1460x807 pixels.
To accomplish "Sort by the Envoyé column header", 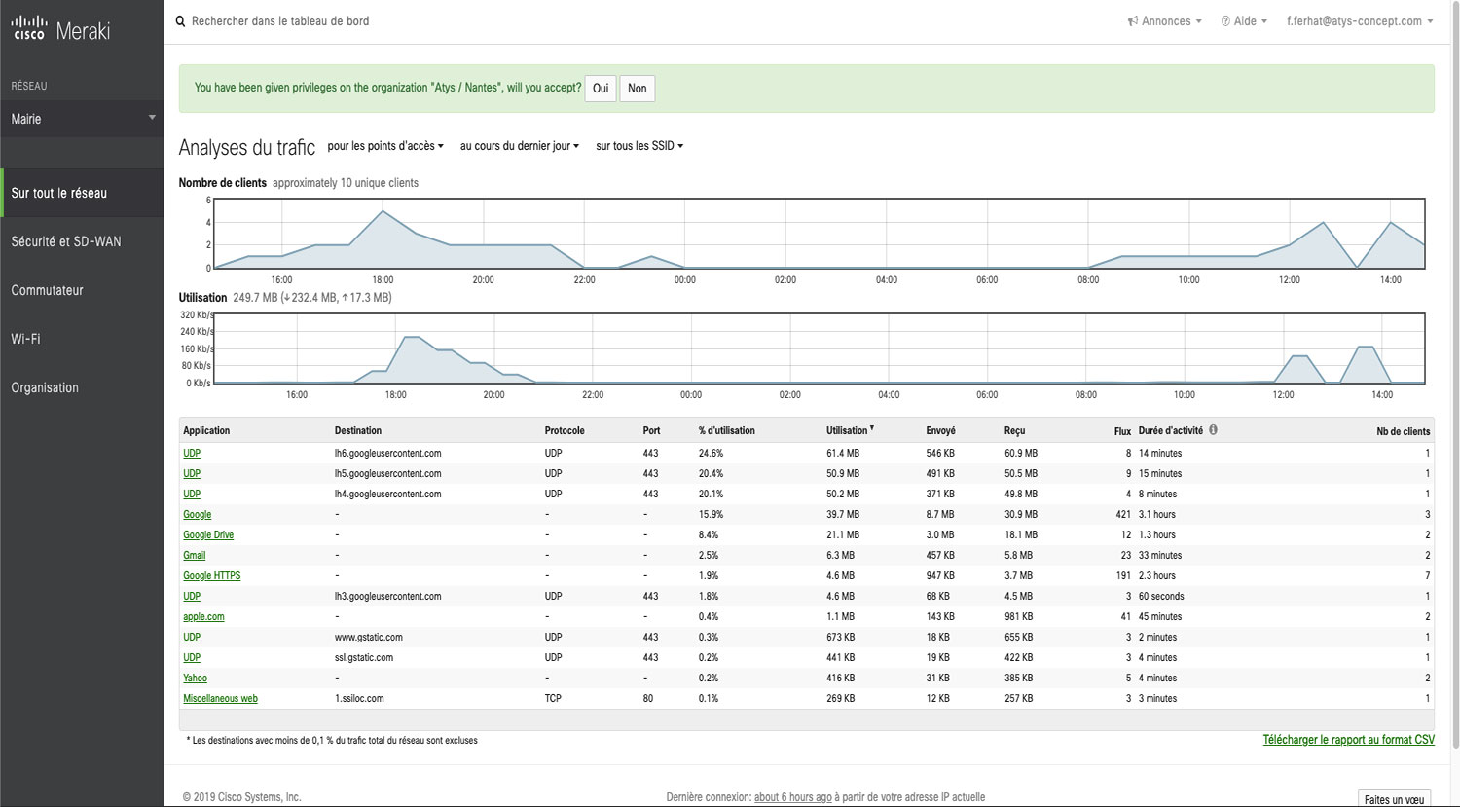I will (940, 430).
